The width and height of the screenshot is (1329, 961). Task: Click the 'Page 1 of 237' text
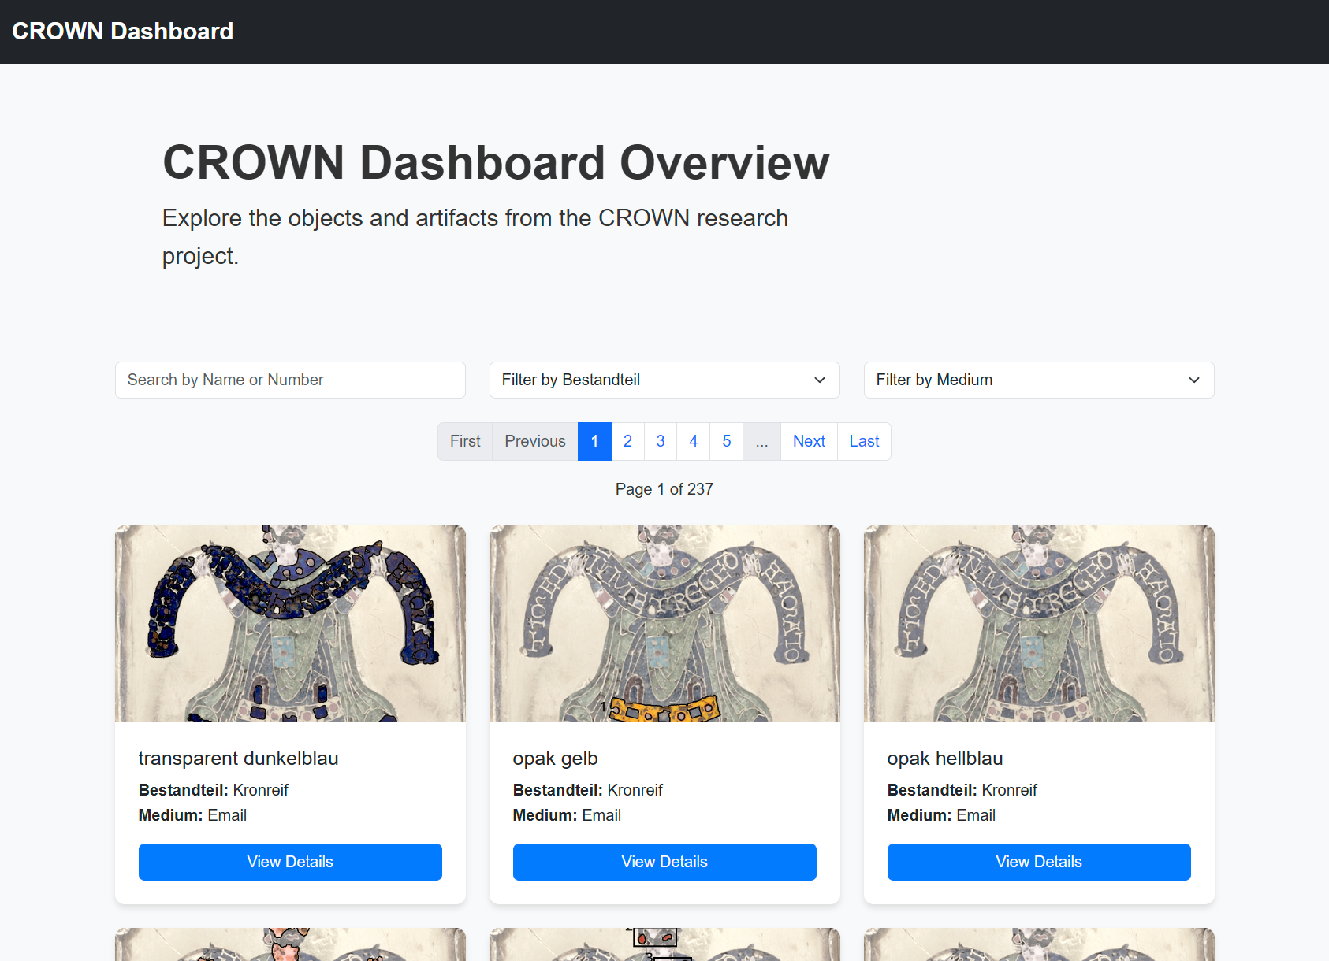(x=664, y=489)
